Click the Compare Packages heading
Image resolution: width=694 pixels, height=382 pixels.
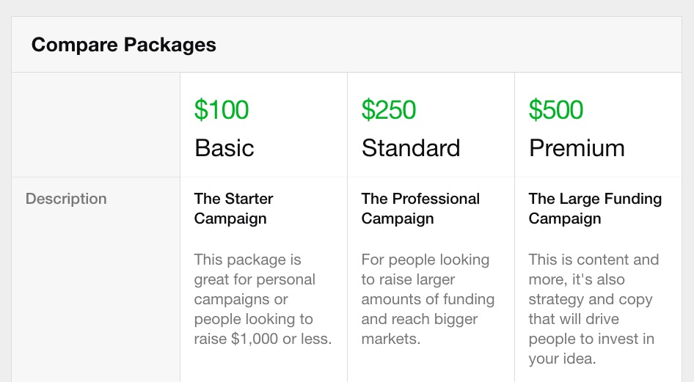pos(123,45)
